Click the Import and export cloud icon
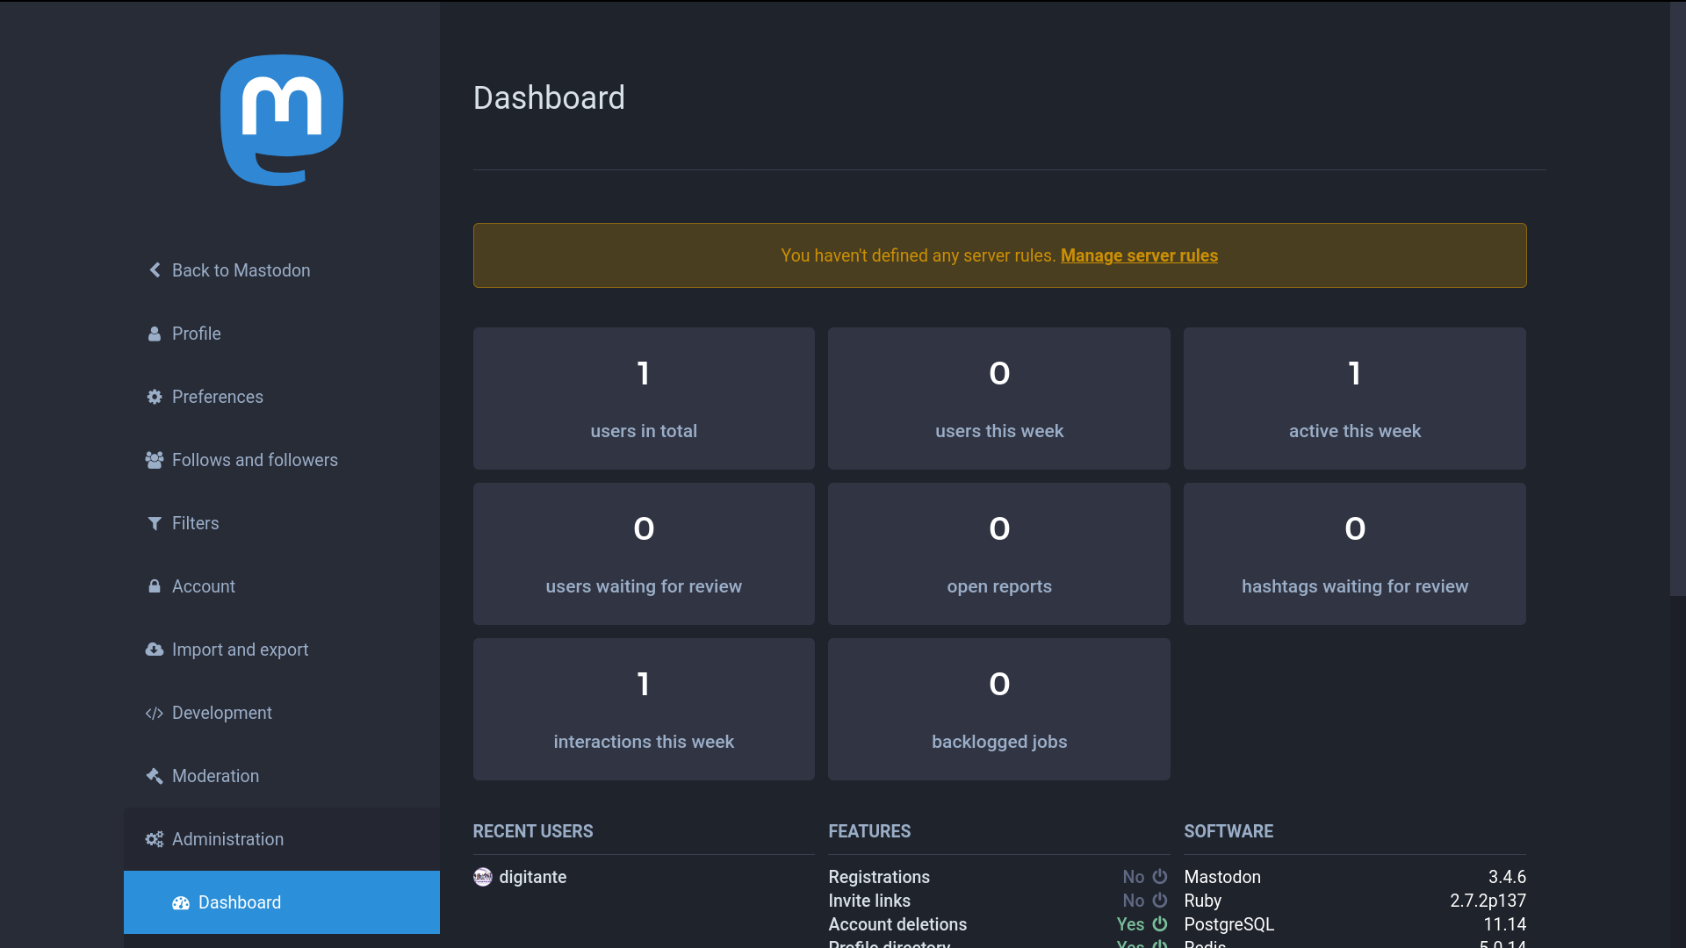 pos(155,650)
